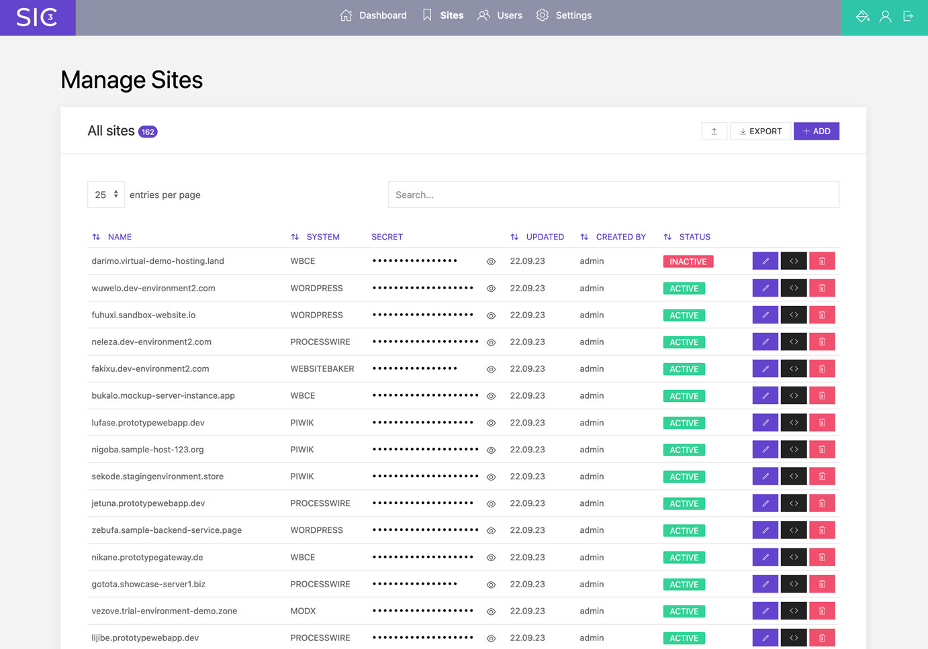Edit jetuna.prototypewebapp.dev site
Screen dimensions: 928x649
point(765,503)
